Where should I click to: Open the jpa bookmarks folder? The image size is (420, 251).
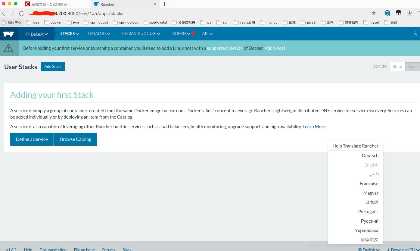click(206, 22)
